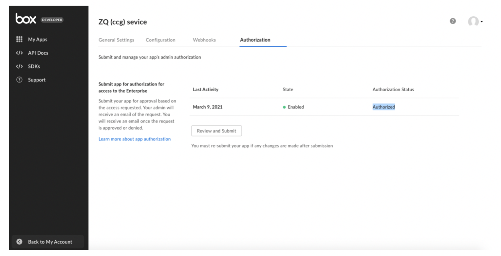
Task: Click the Authorization Status column header
Action: [x=393, y=89]
